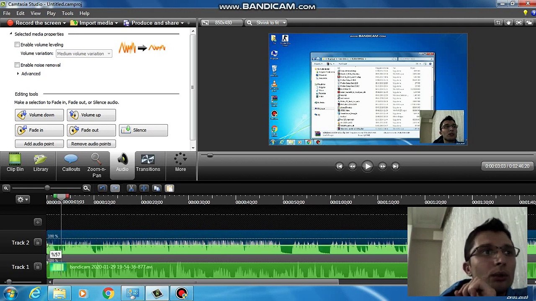This screenshot has height=301, width=536.
Task: Click Add audio point
Action: pos(39,144)
